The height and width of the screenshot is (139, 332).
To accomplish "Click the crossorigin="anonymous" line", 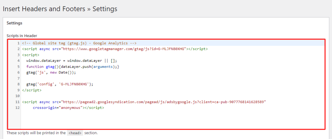I will [68, 108].
